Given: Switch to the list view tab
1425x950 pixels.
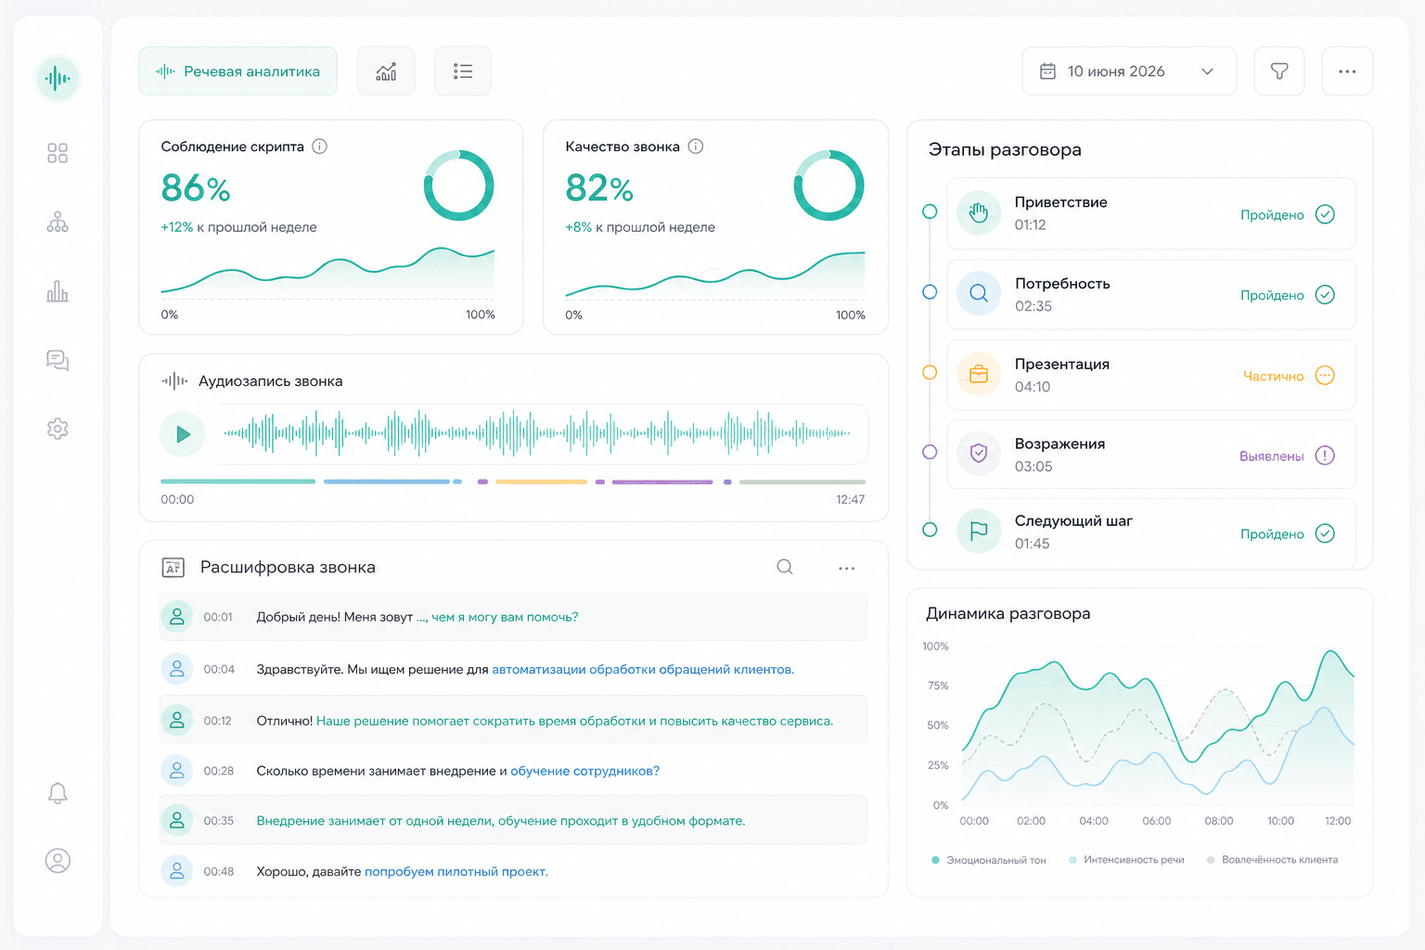Looking at the screenshot, I should tap(463, 71).
